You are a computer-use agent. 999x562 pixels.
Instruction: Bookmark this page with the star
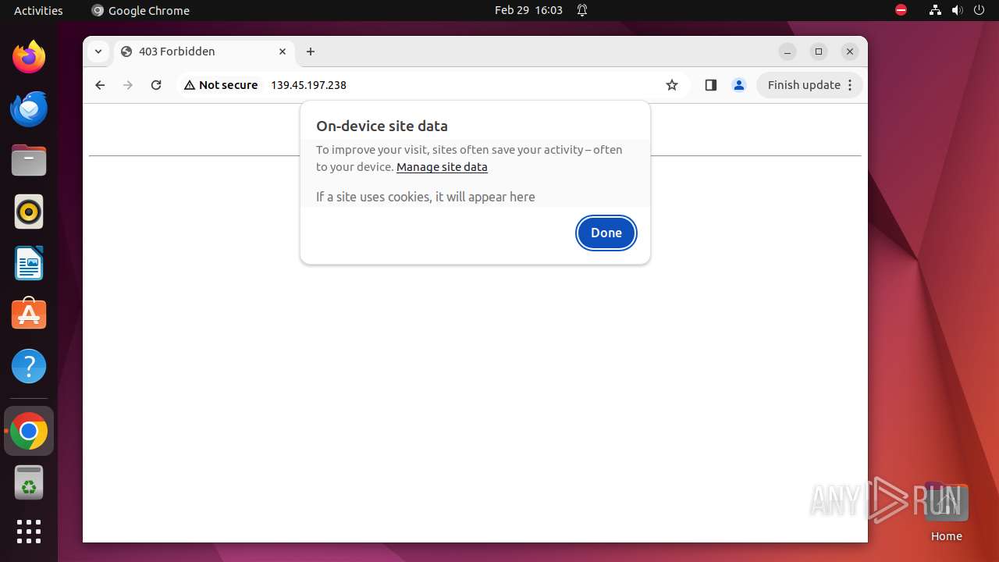point(672,85)
